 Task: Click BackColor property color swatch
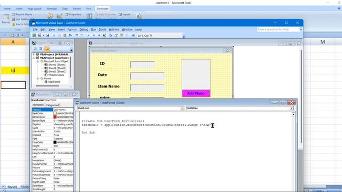pos(55,114)
